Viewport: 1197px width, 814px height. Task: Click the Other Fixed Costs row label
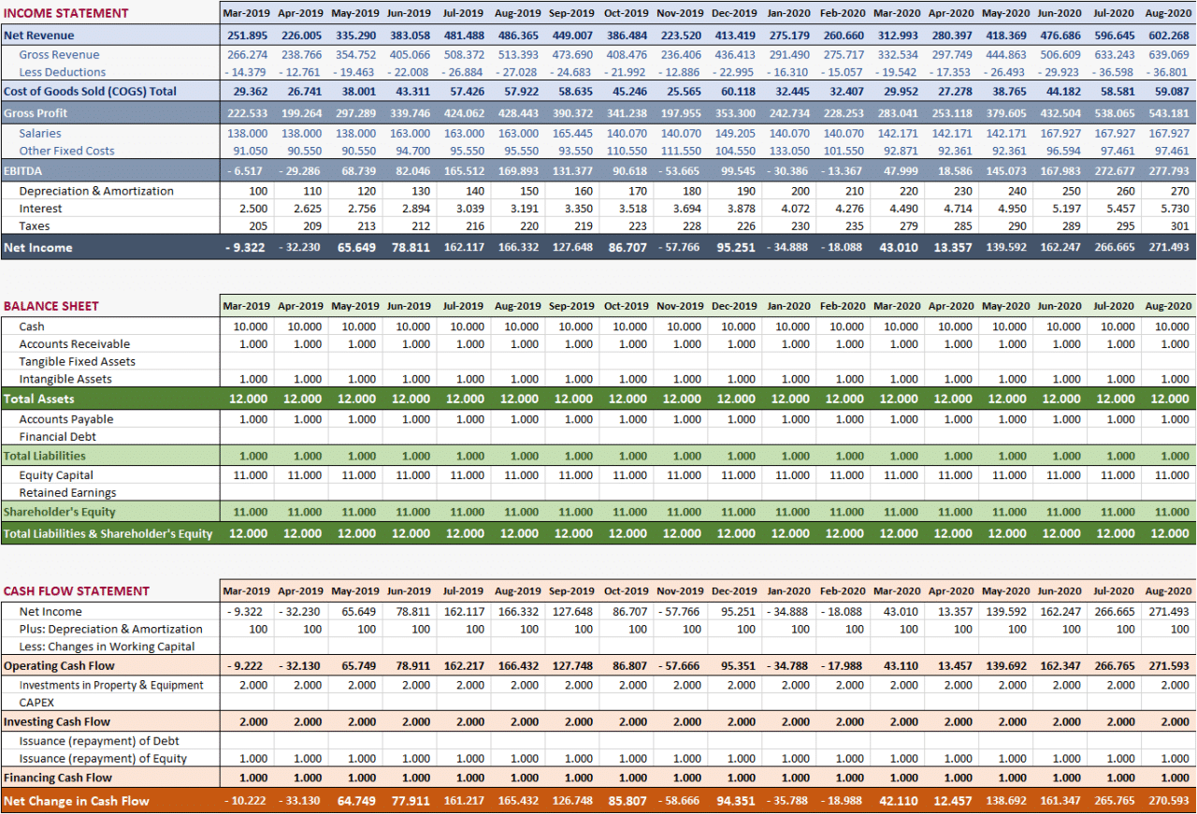(x=67, y=151)
